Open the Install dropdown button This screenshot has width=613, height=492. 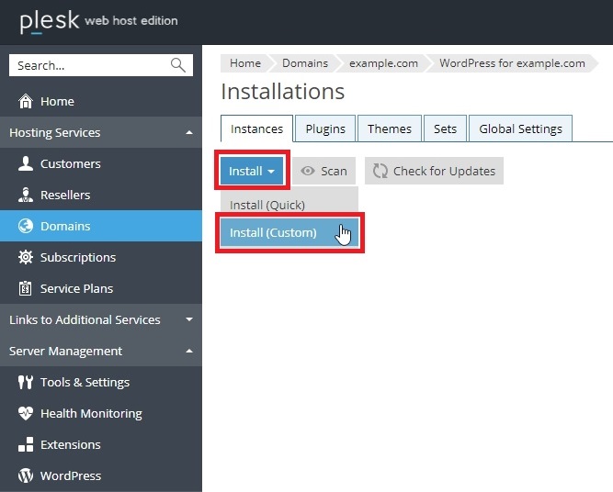(x=253, y=171)
